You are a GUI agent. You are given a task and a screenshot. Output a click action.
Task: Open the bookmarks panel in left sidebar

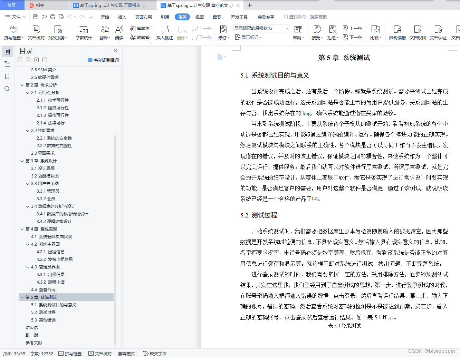coord(7,76)
